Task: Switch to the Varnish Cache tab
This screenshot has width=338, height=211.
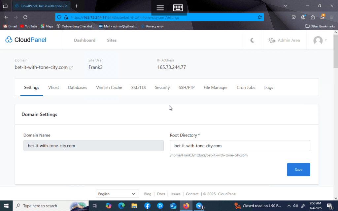Action: (x=109, y=87)
